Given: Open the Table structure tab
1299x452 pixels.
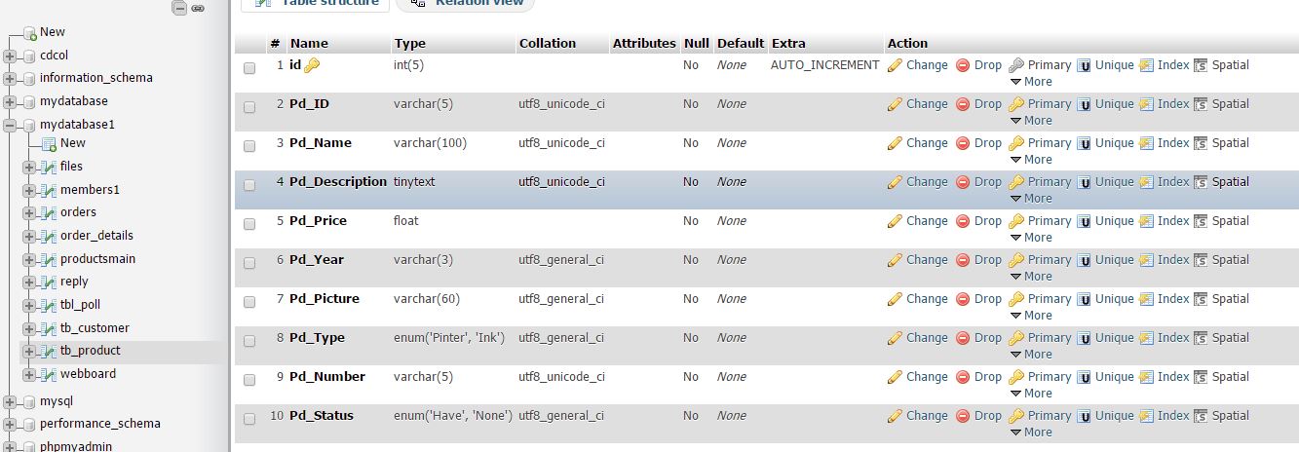Looking at the screenshot, I should [316, 3].
